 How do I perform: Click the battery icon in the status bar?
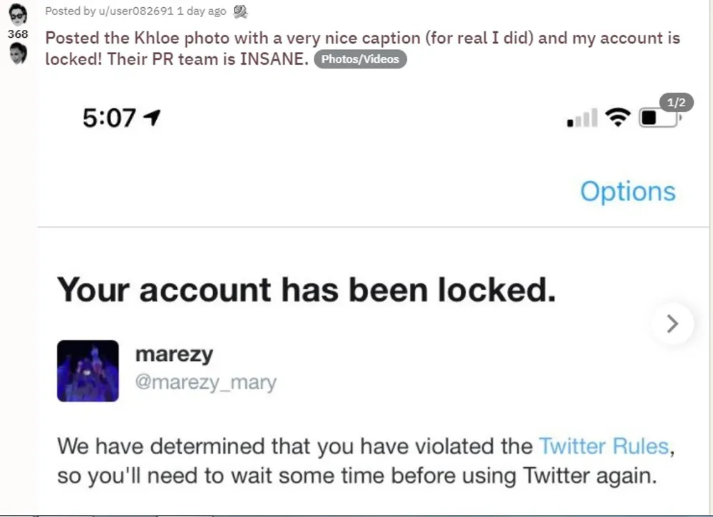coord(657,118)
